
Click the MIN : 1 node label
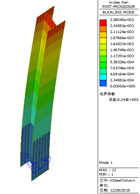(106, 174)
